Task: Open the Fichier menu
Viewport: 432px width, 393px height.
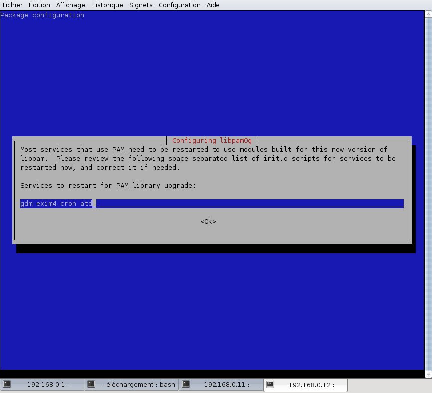Action: [x=13, y=5]
